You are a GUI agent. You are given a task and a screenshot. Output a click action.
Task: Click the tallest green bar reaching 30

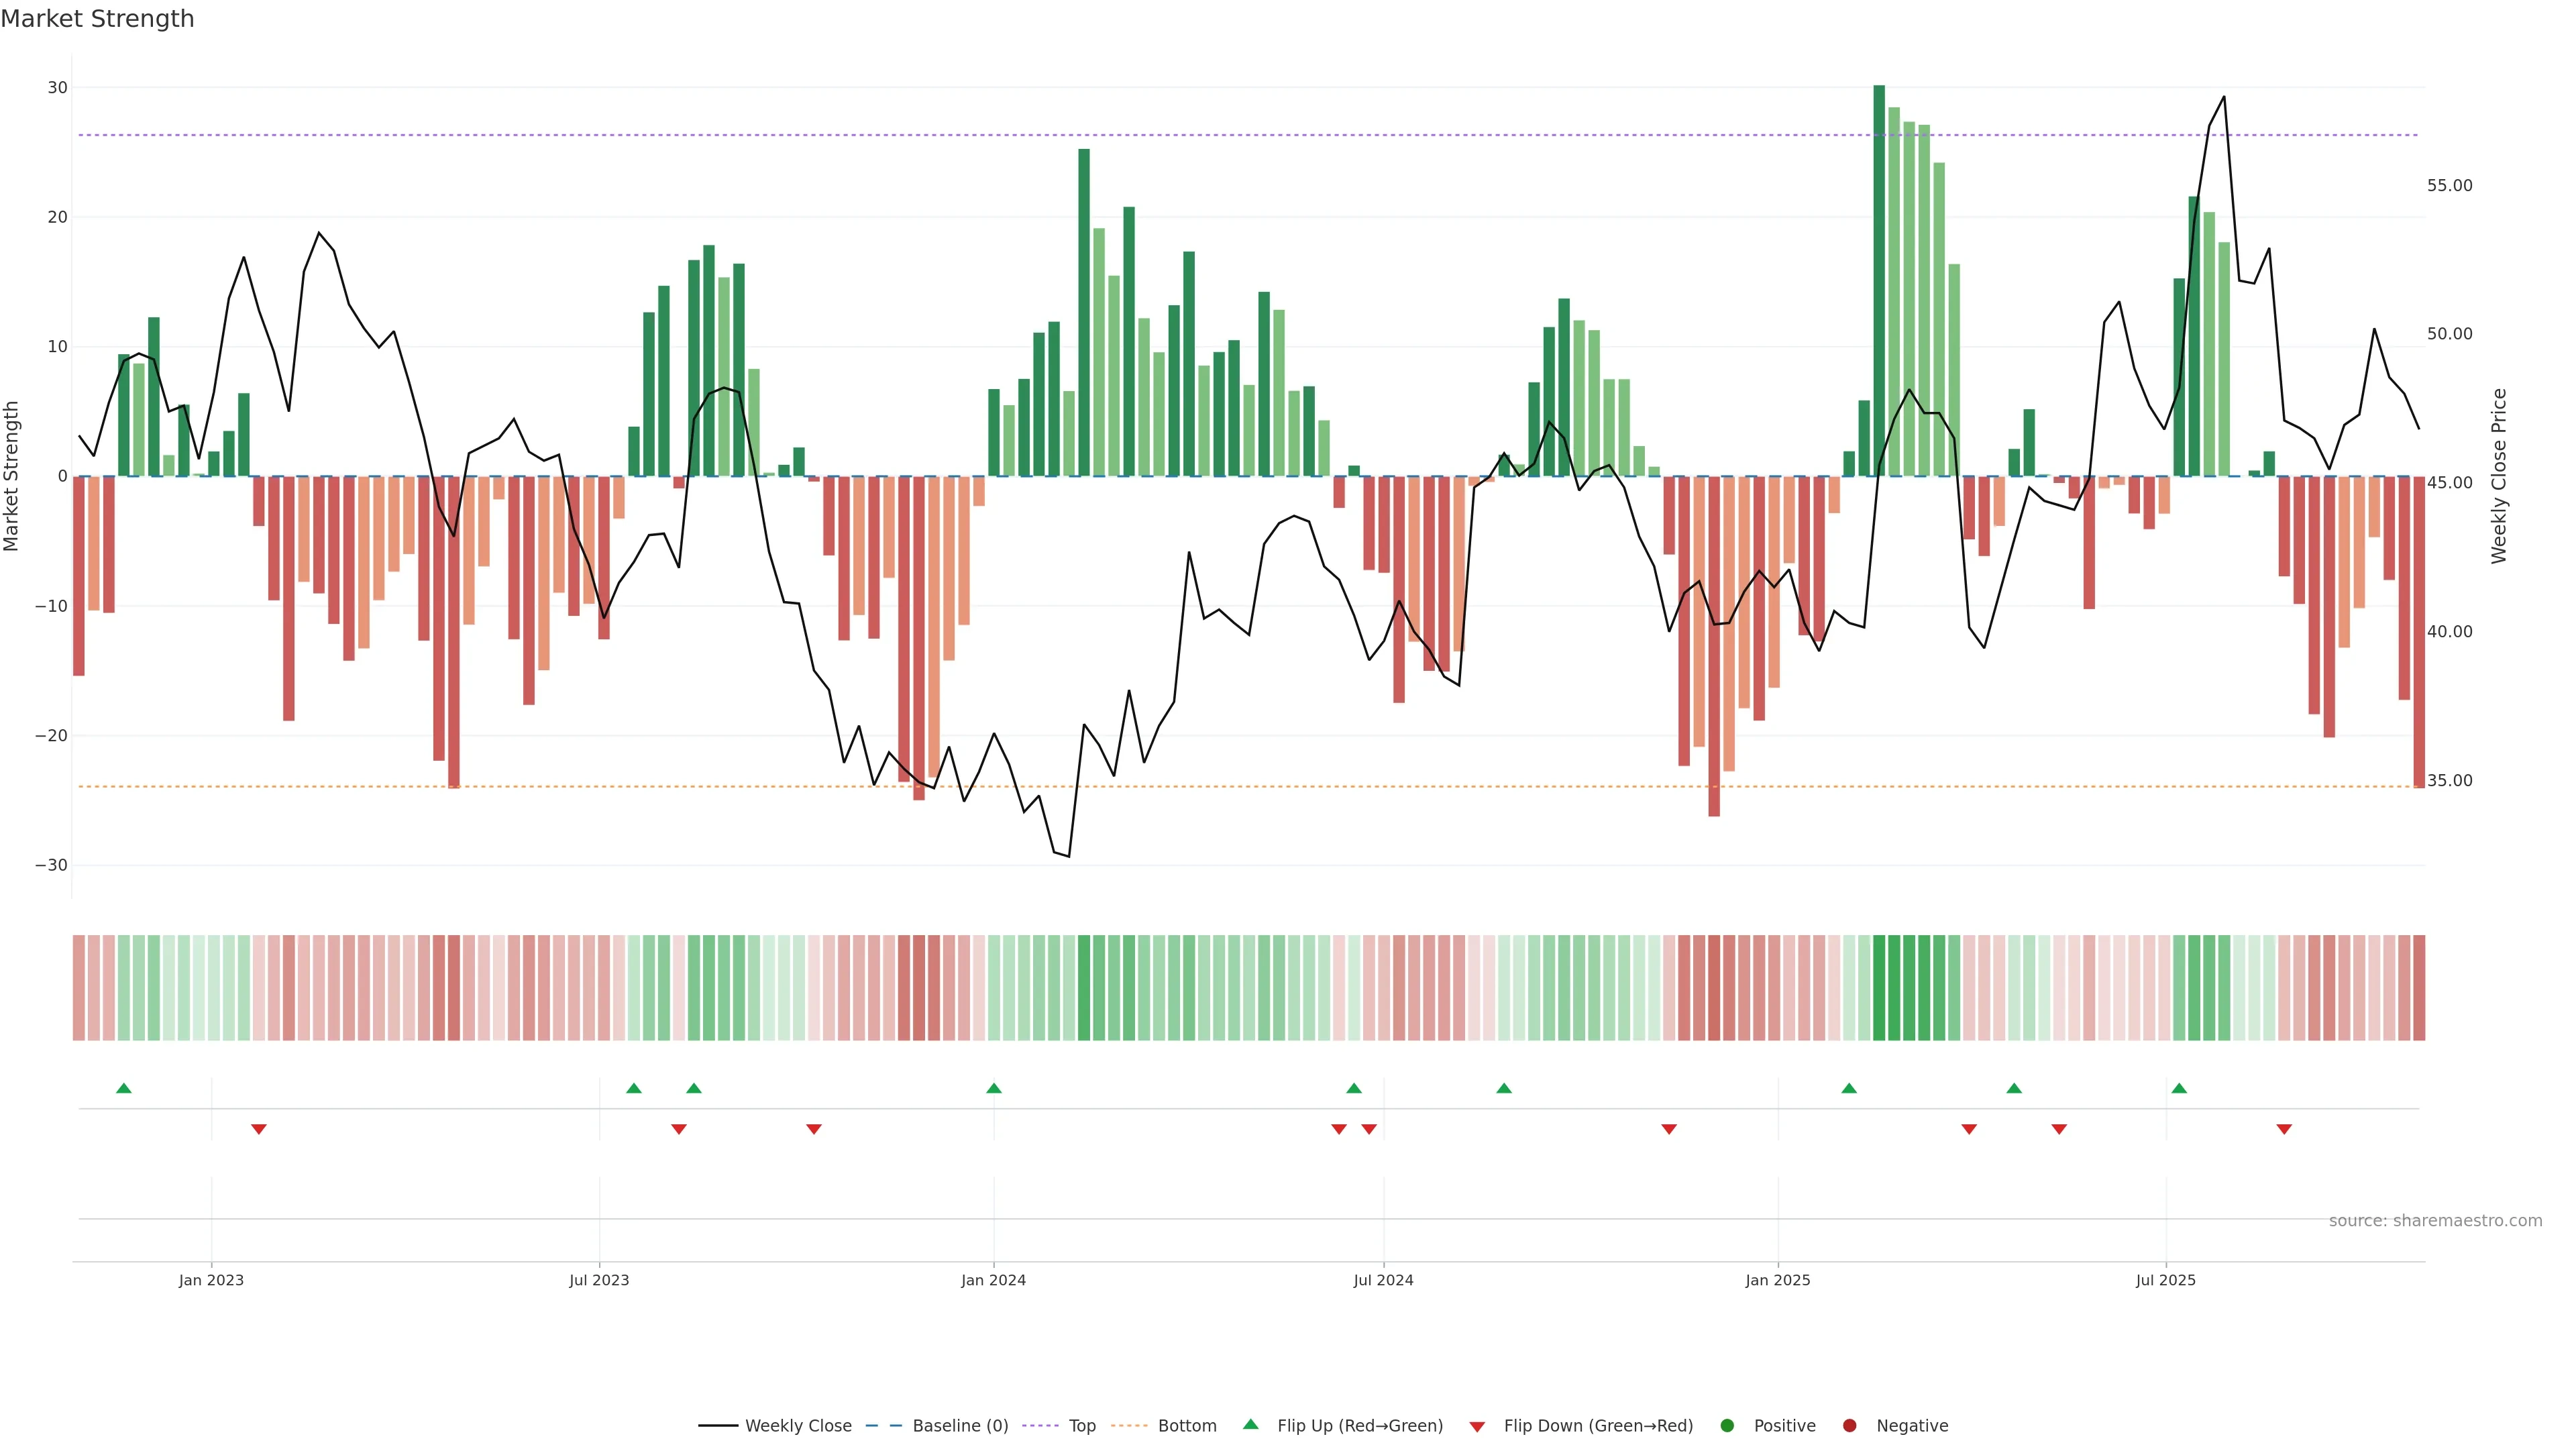pos(1879,280)
